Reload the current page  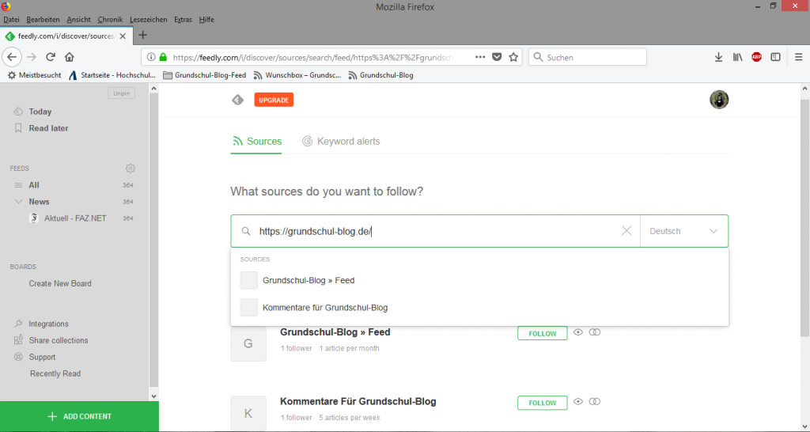pos(50,57)
